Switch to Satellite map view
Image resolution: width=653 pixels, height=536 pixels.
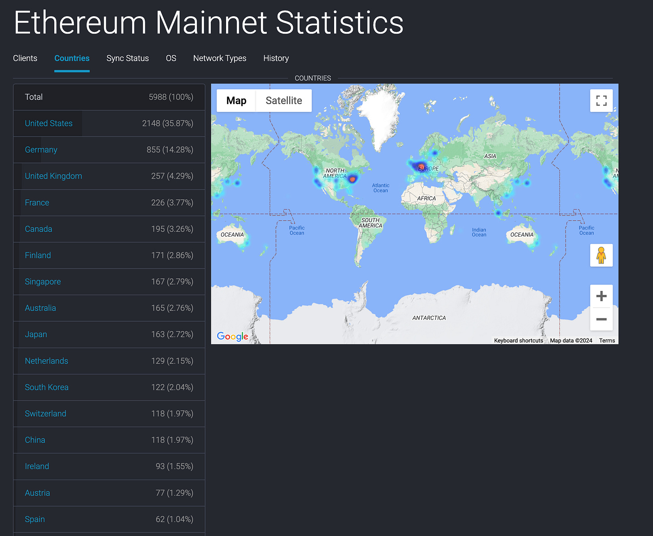coord(284,101)
